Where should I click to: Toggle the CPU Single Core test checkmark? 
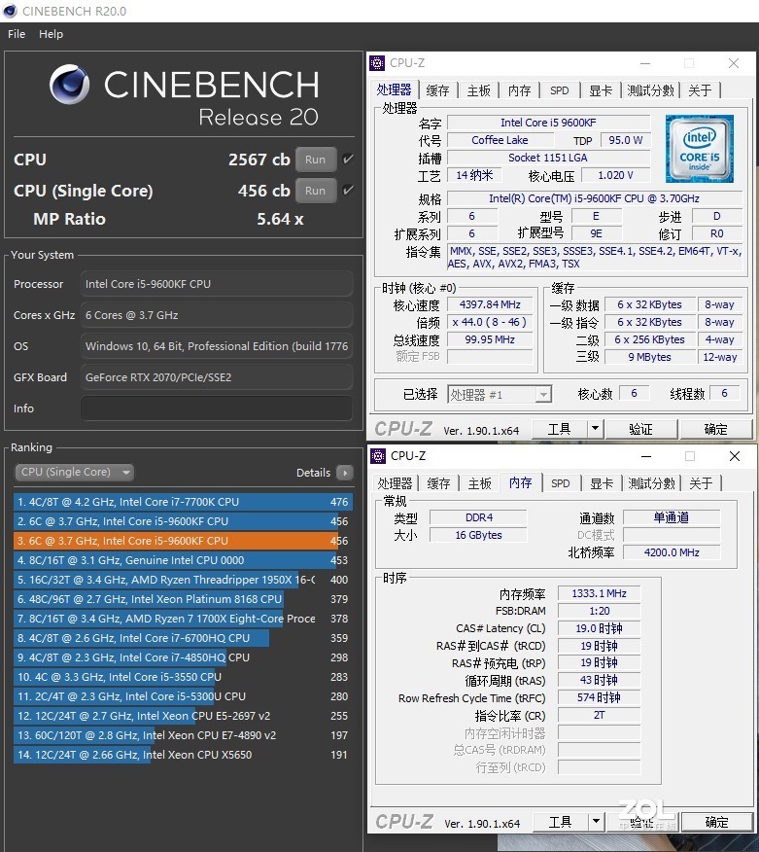tap(348, 191)
